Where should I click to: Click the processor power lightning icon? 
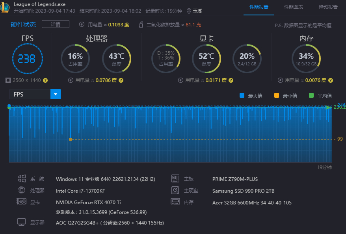pos(71,80)
